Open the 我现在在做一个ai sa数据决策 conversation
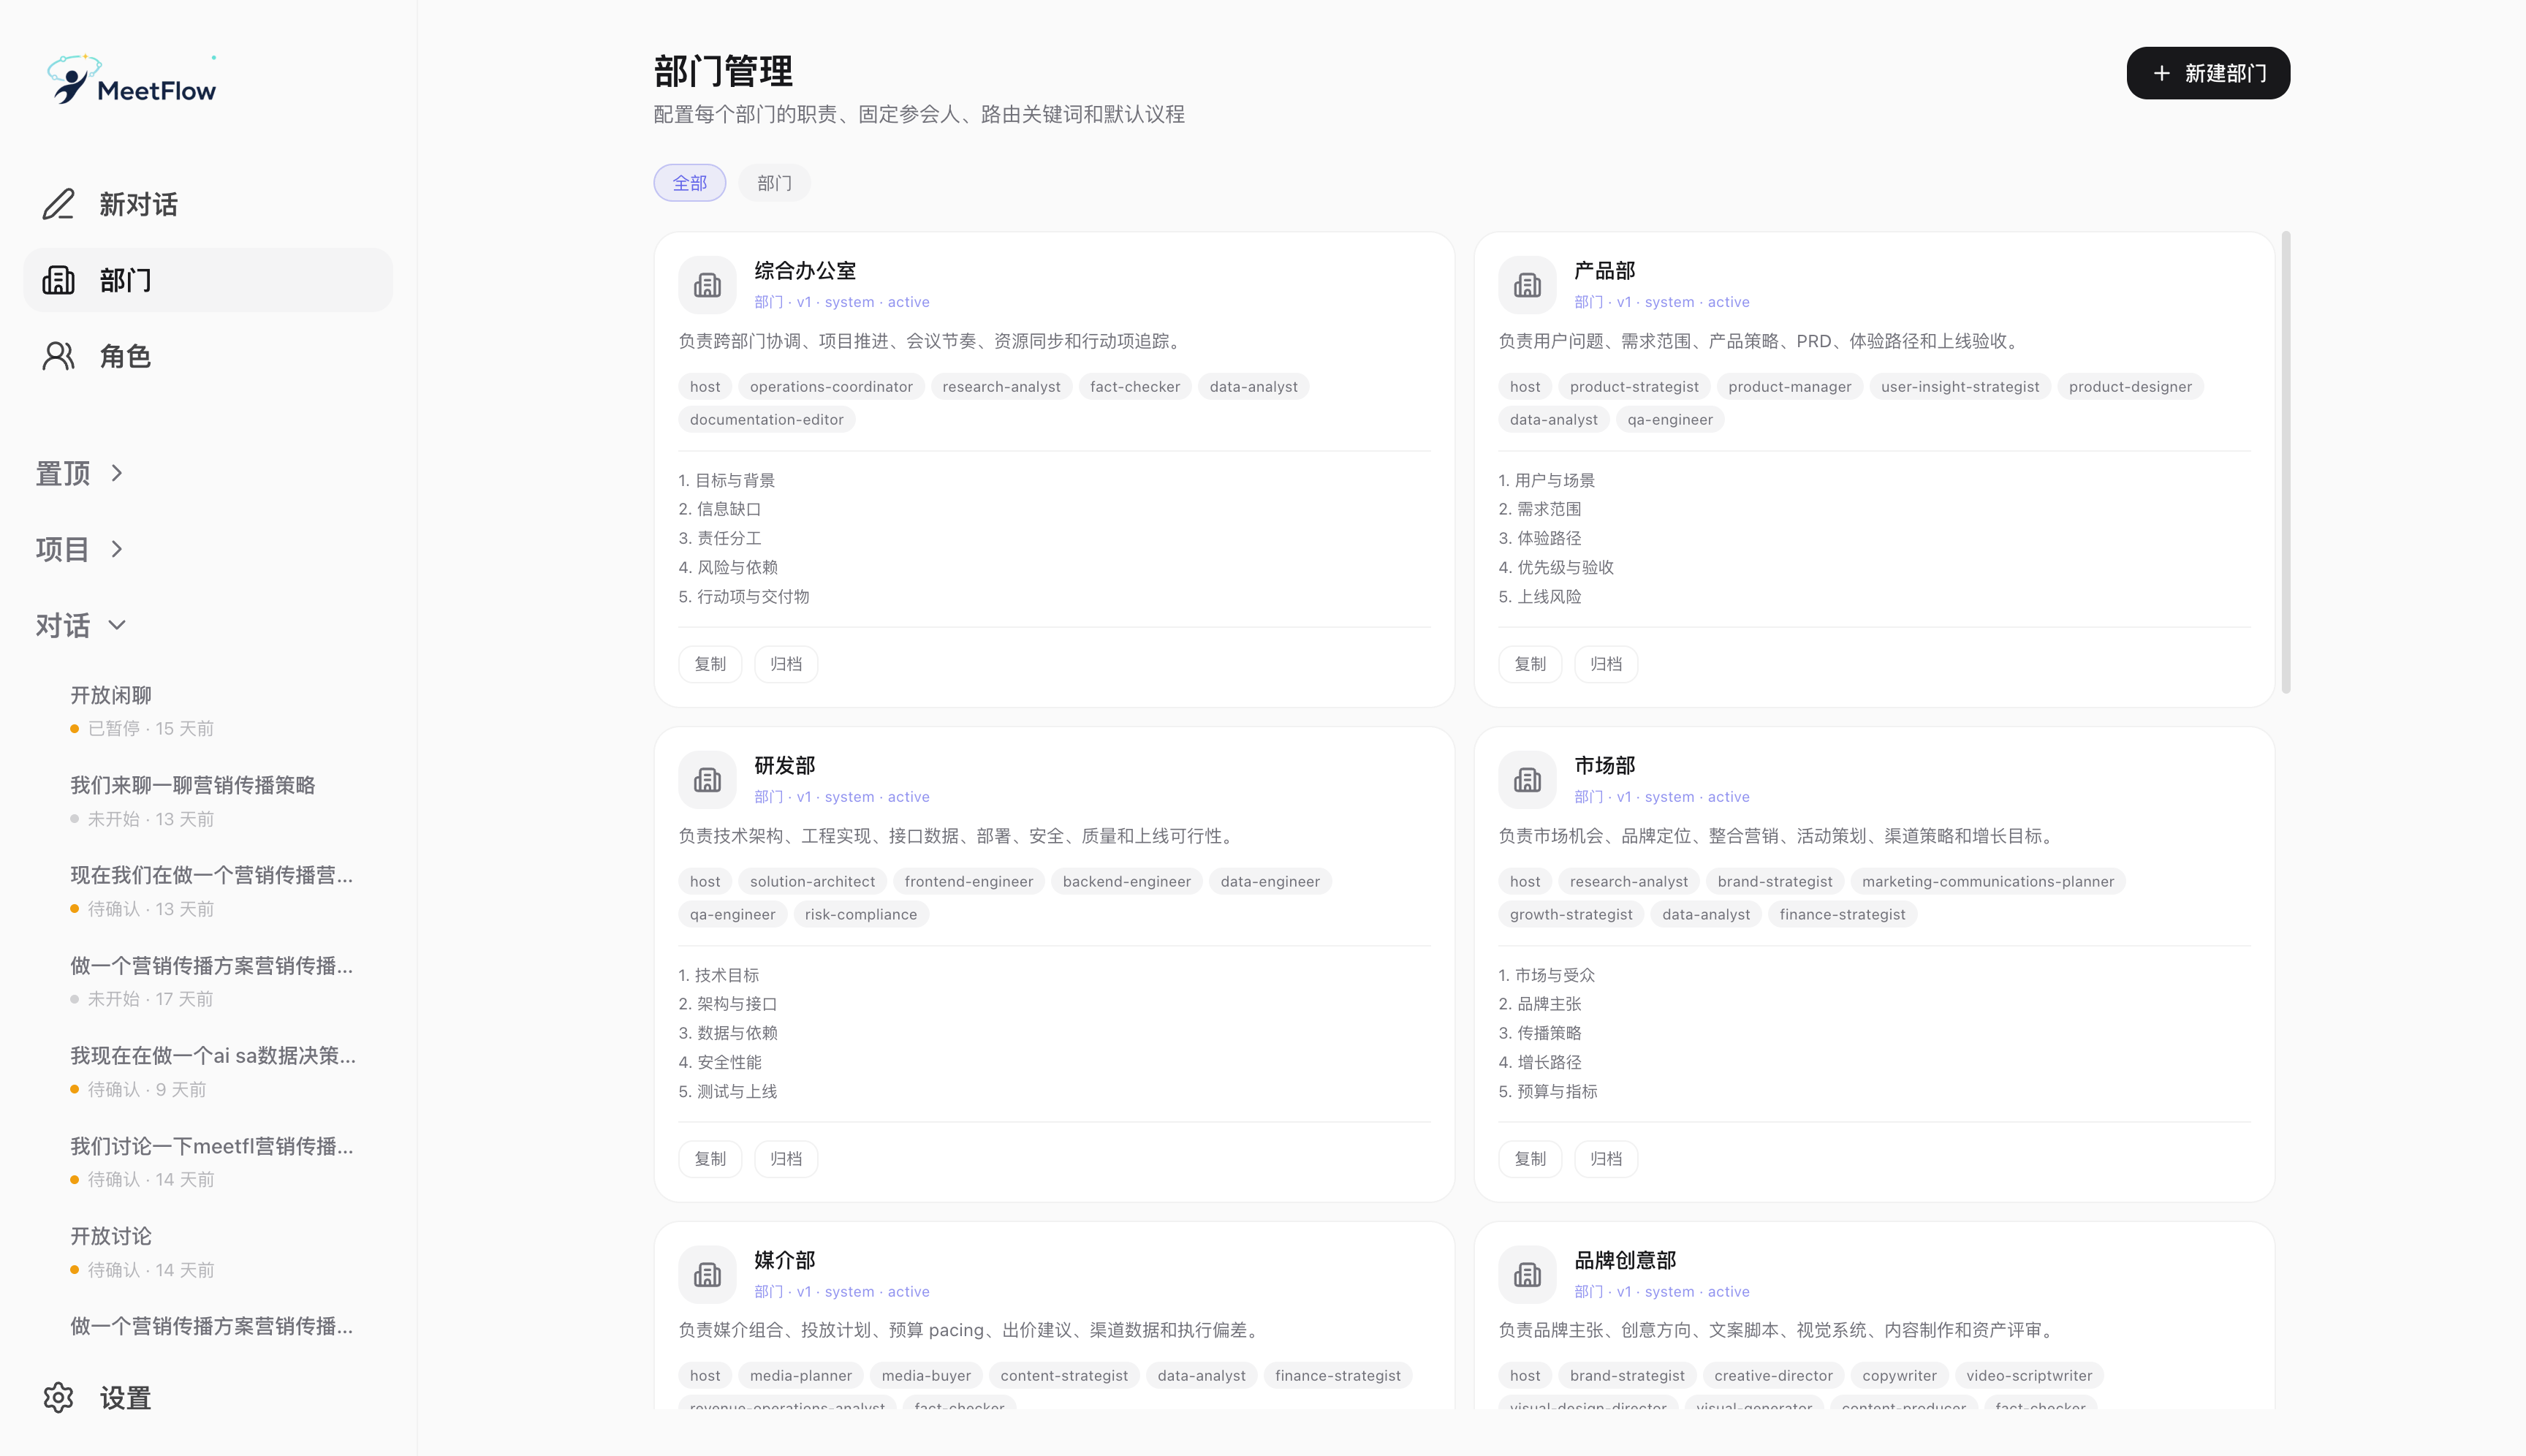Viewport: 2526px width, 1456px height. (213, 1072)
